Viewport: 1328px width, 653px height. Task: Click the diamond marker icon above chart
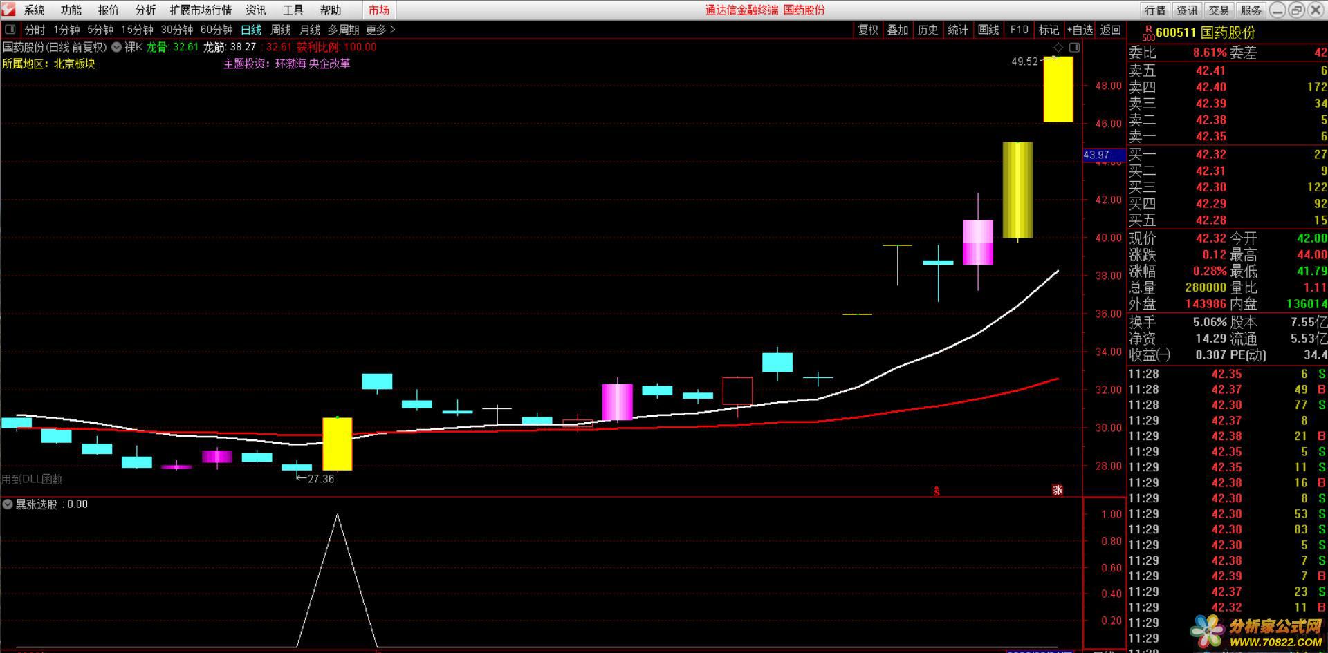click(x=1058, y=47)
